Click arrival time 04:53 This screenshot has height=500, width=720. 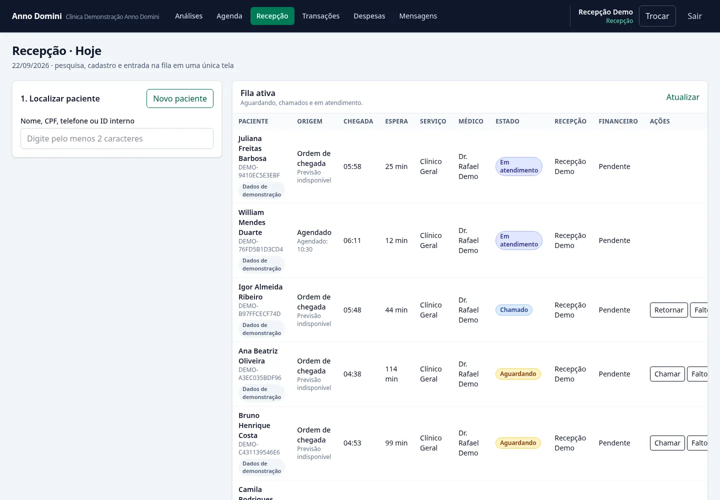(x=352, y=443)
